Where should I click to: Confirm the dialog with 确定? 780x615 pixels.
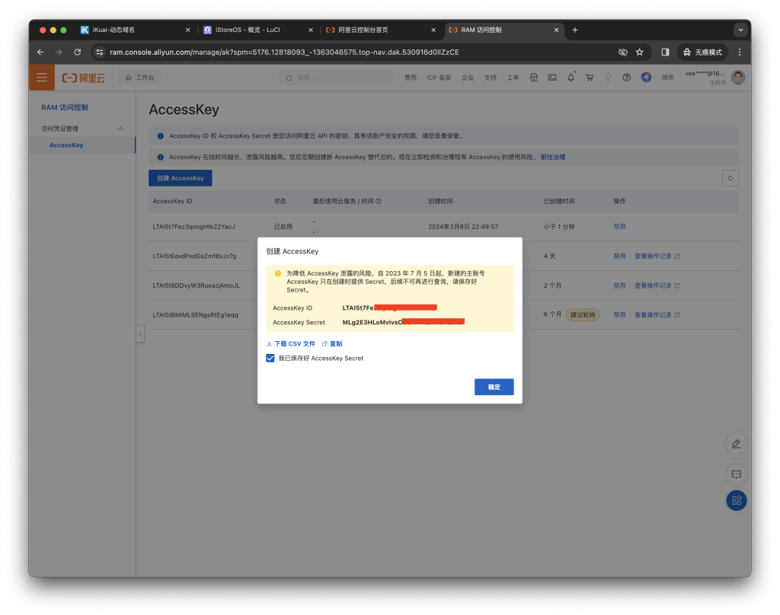(x=494, y=387)
